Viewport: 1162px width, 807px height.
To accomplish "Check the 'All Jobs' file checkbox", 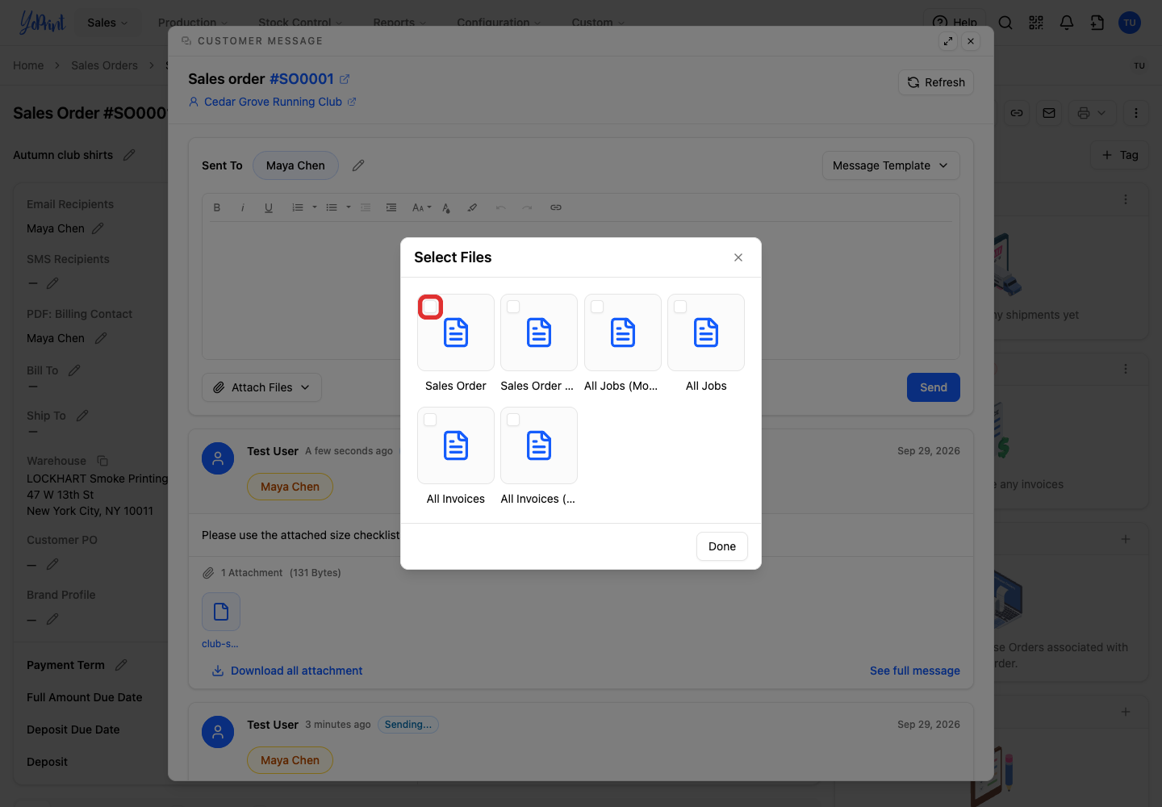I will coord(680,307).
